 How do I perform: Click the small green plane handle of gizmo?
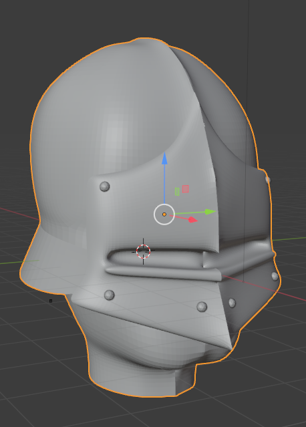coord(177,191)
